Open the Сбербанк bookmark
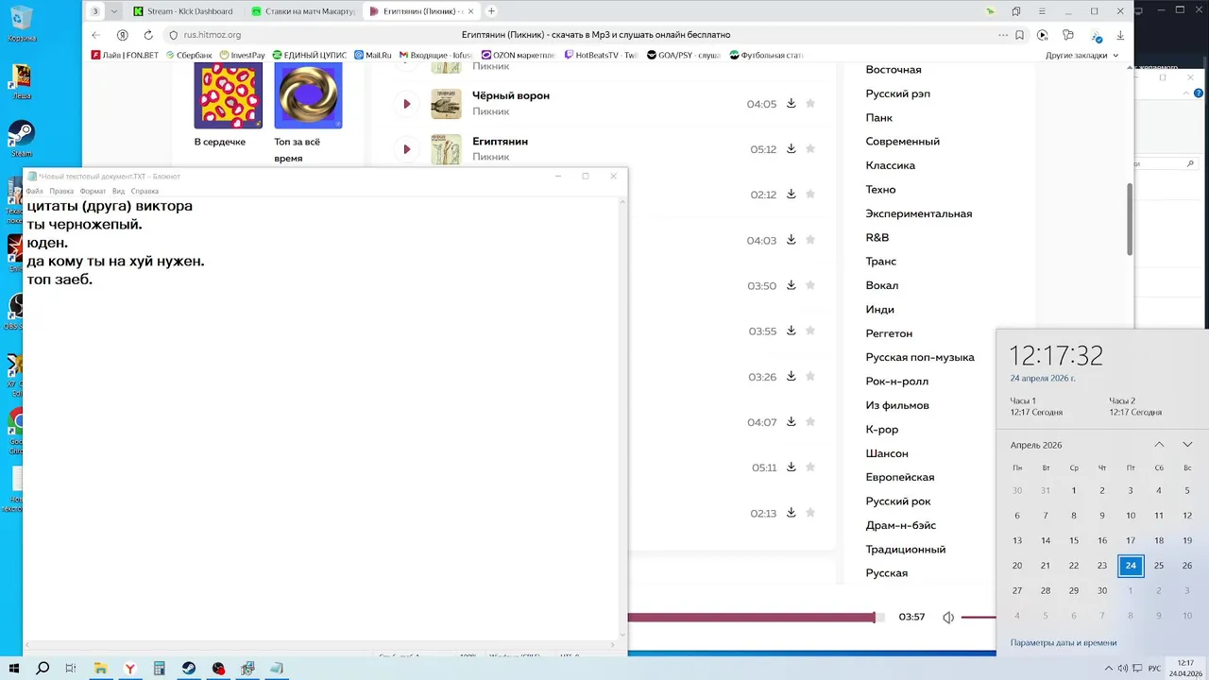This screenshot has height=680, width=1209. [x=189, y=56]
